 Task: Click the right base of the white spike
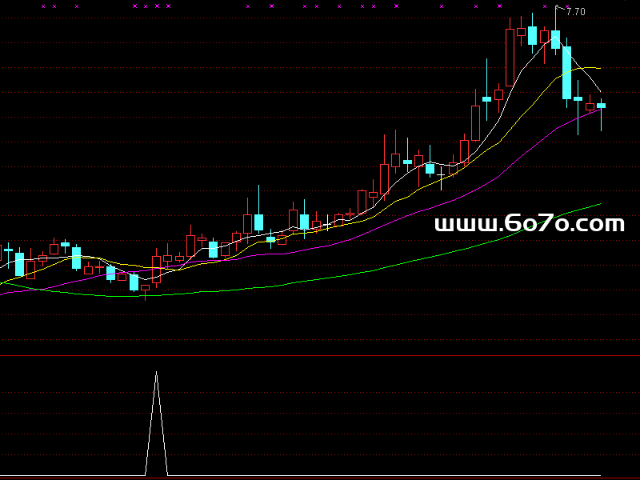pos(166,475)
